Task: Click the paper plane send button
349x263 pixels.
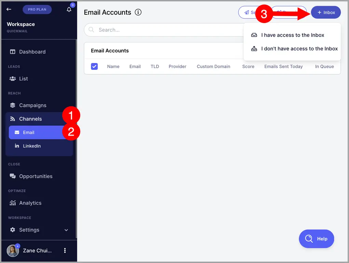Action: point(247,12)
